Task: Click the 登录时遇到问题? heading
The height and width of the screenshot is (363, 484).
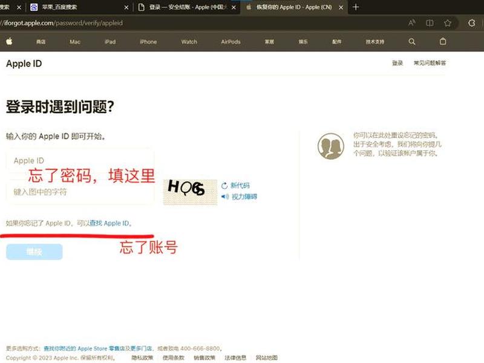Action: [60, 107]
